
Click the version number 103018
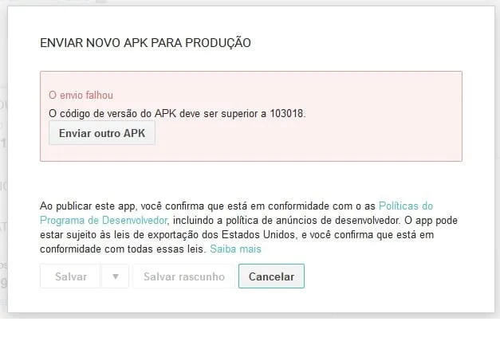[x=286, y=113]
